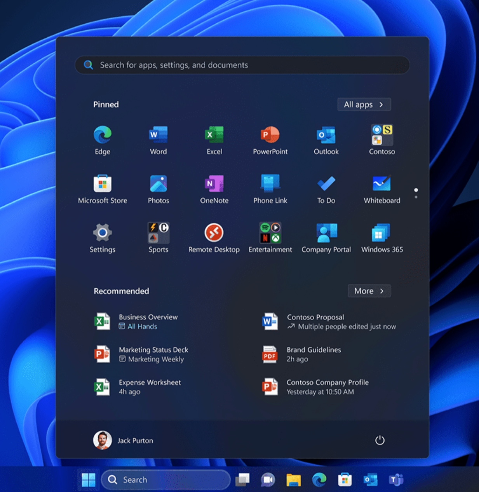Image resolution: width=479 pixels, height=492 pixels.
Task: Open Phone Link app
Action: (x=270, y=189)
